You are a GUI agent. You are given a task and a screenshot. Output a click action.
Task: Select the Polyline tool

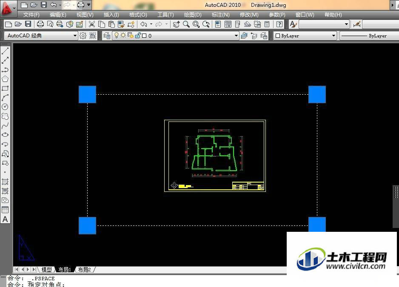pyautogui.click(x=5, y=70)
